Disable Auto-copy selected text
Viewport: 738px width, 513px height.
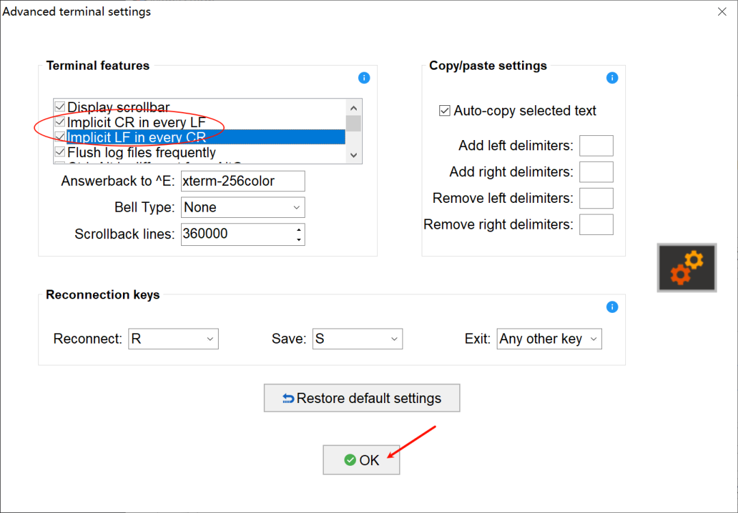(444, 111)
